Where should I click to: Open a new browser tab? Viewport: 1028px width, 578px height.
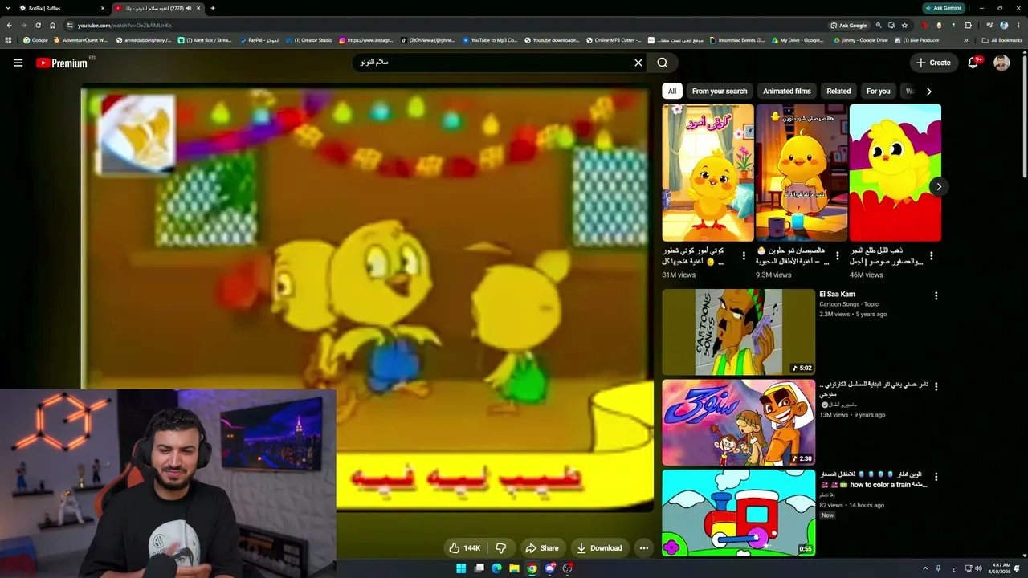pyautogui.click(x=213, y=8)
